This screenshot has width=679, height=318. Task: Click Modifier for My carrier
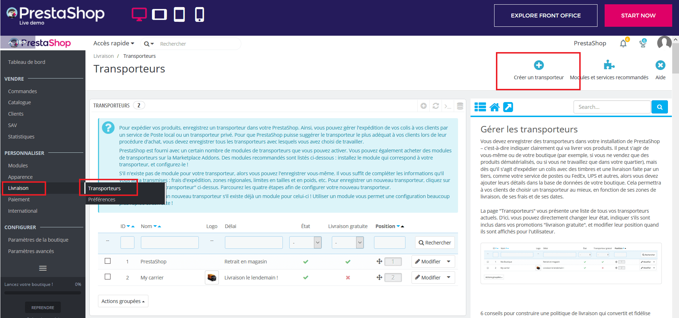[x=428, y=277]
